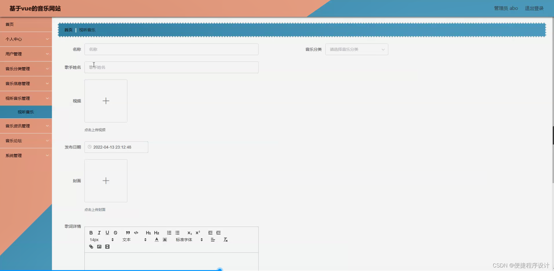Go to 首页 in the sidebar
The height and width of the screenshot is (271, 554).
pos(26,24)
